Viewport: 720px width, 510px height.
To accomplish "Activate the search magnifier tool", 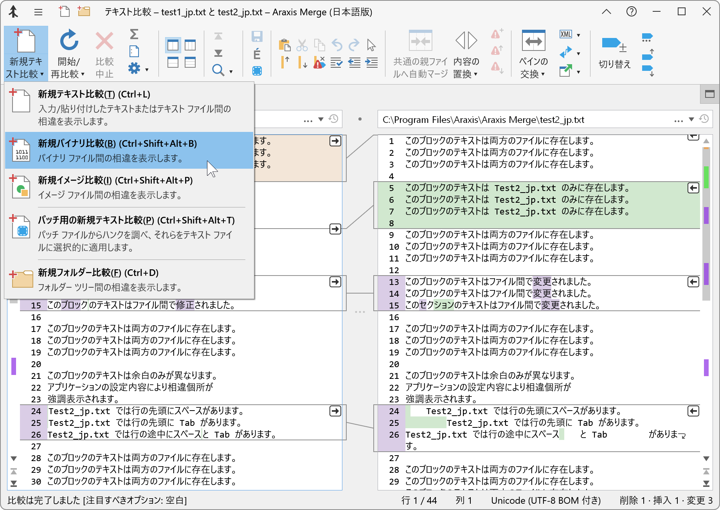I will (218, 70).
